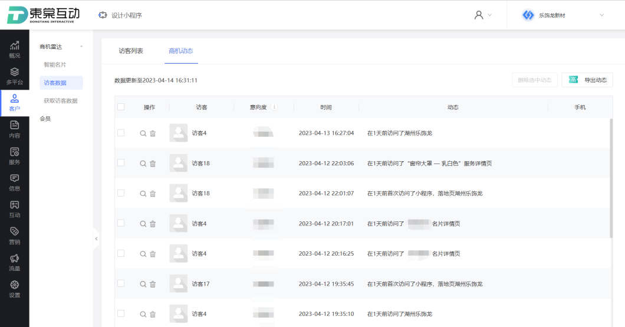Open 获取访客数据 in the submenu

[61, 101]
